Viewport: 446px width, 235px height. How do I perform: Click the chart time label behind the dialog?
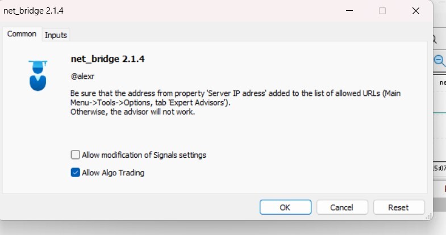439,167
